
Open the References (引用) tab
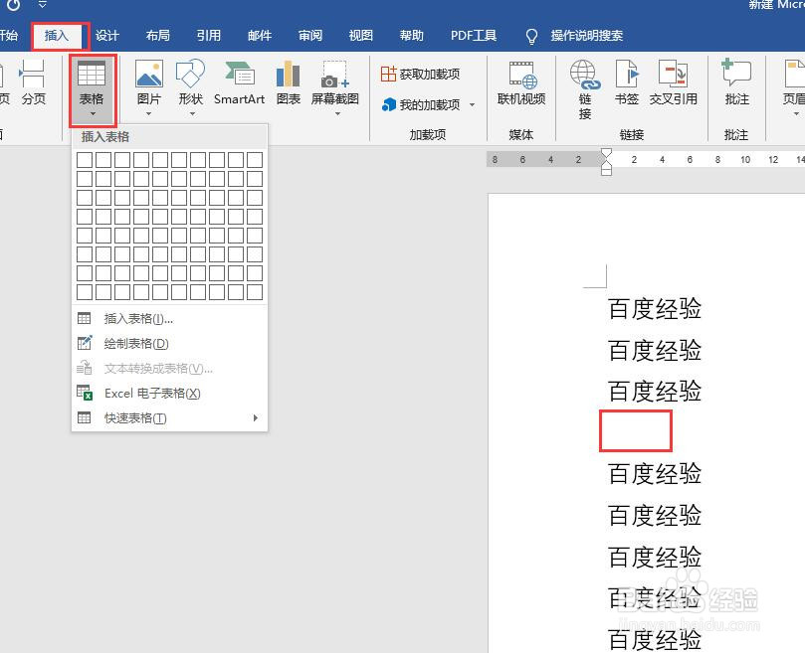click(208, 36)
